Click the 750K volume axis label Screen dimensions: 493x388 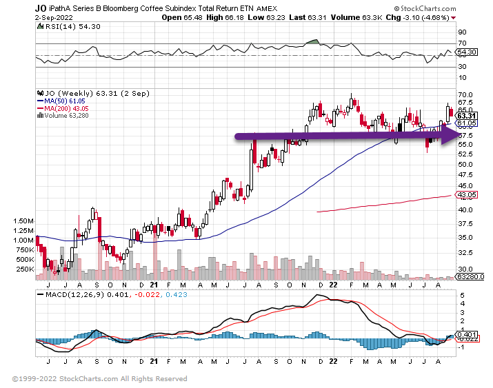click(x=25, y=250)
